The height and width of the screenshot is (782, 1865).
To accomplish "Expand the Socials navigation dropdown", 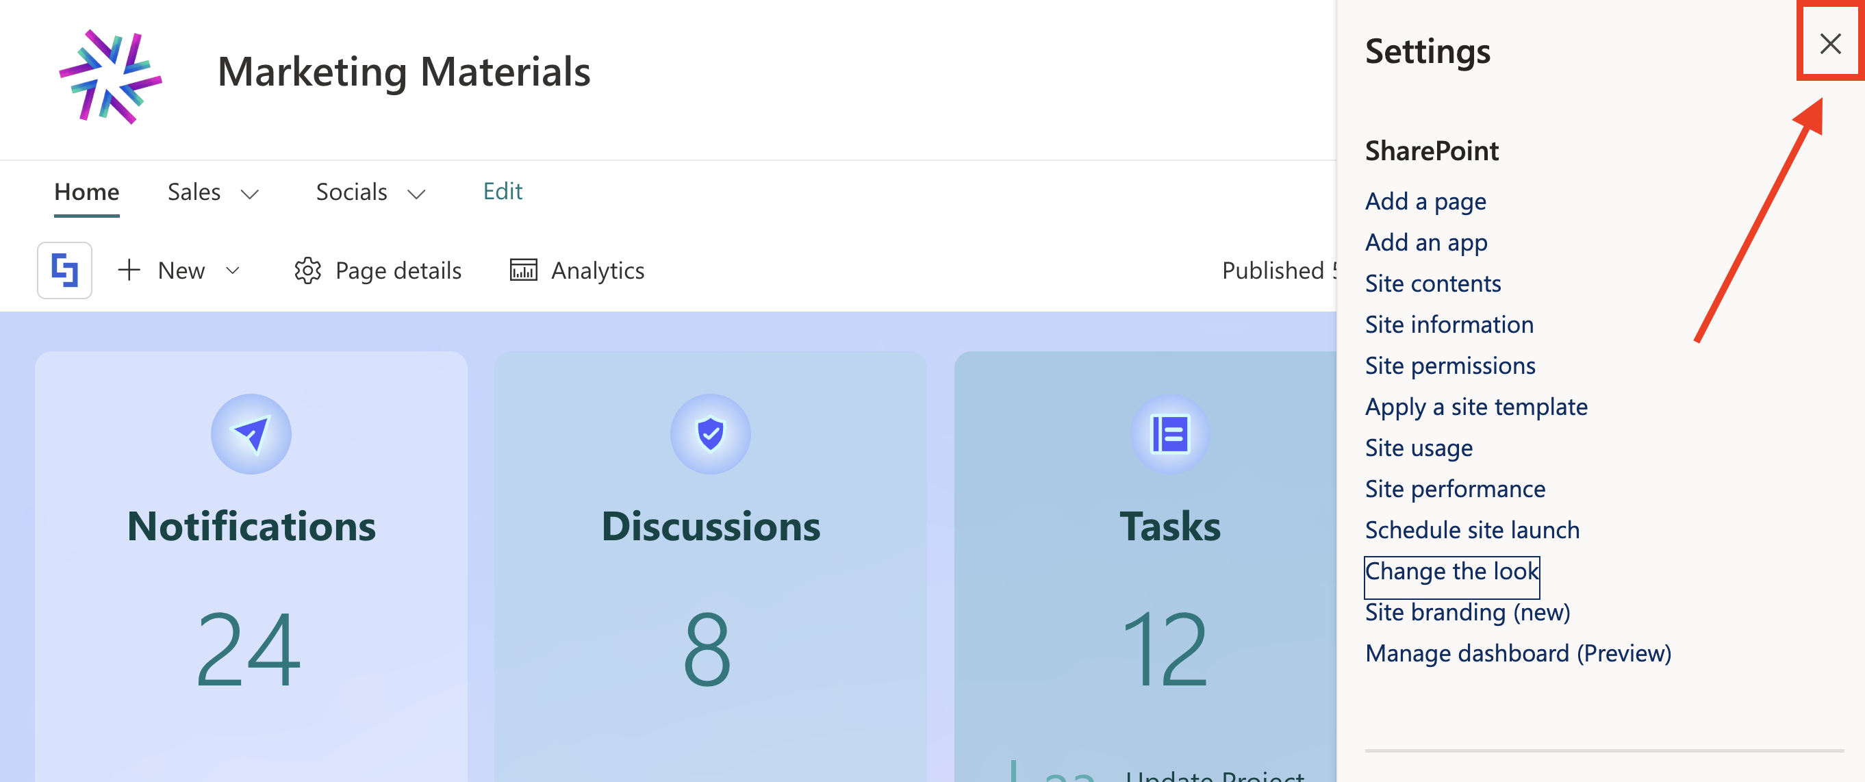I will [416, 193].
